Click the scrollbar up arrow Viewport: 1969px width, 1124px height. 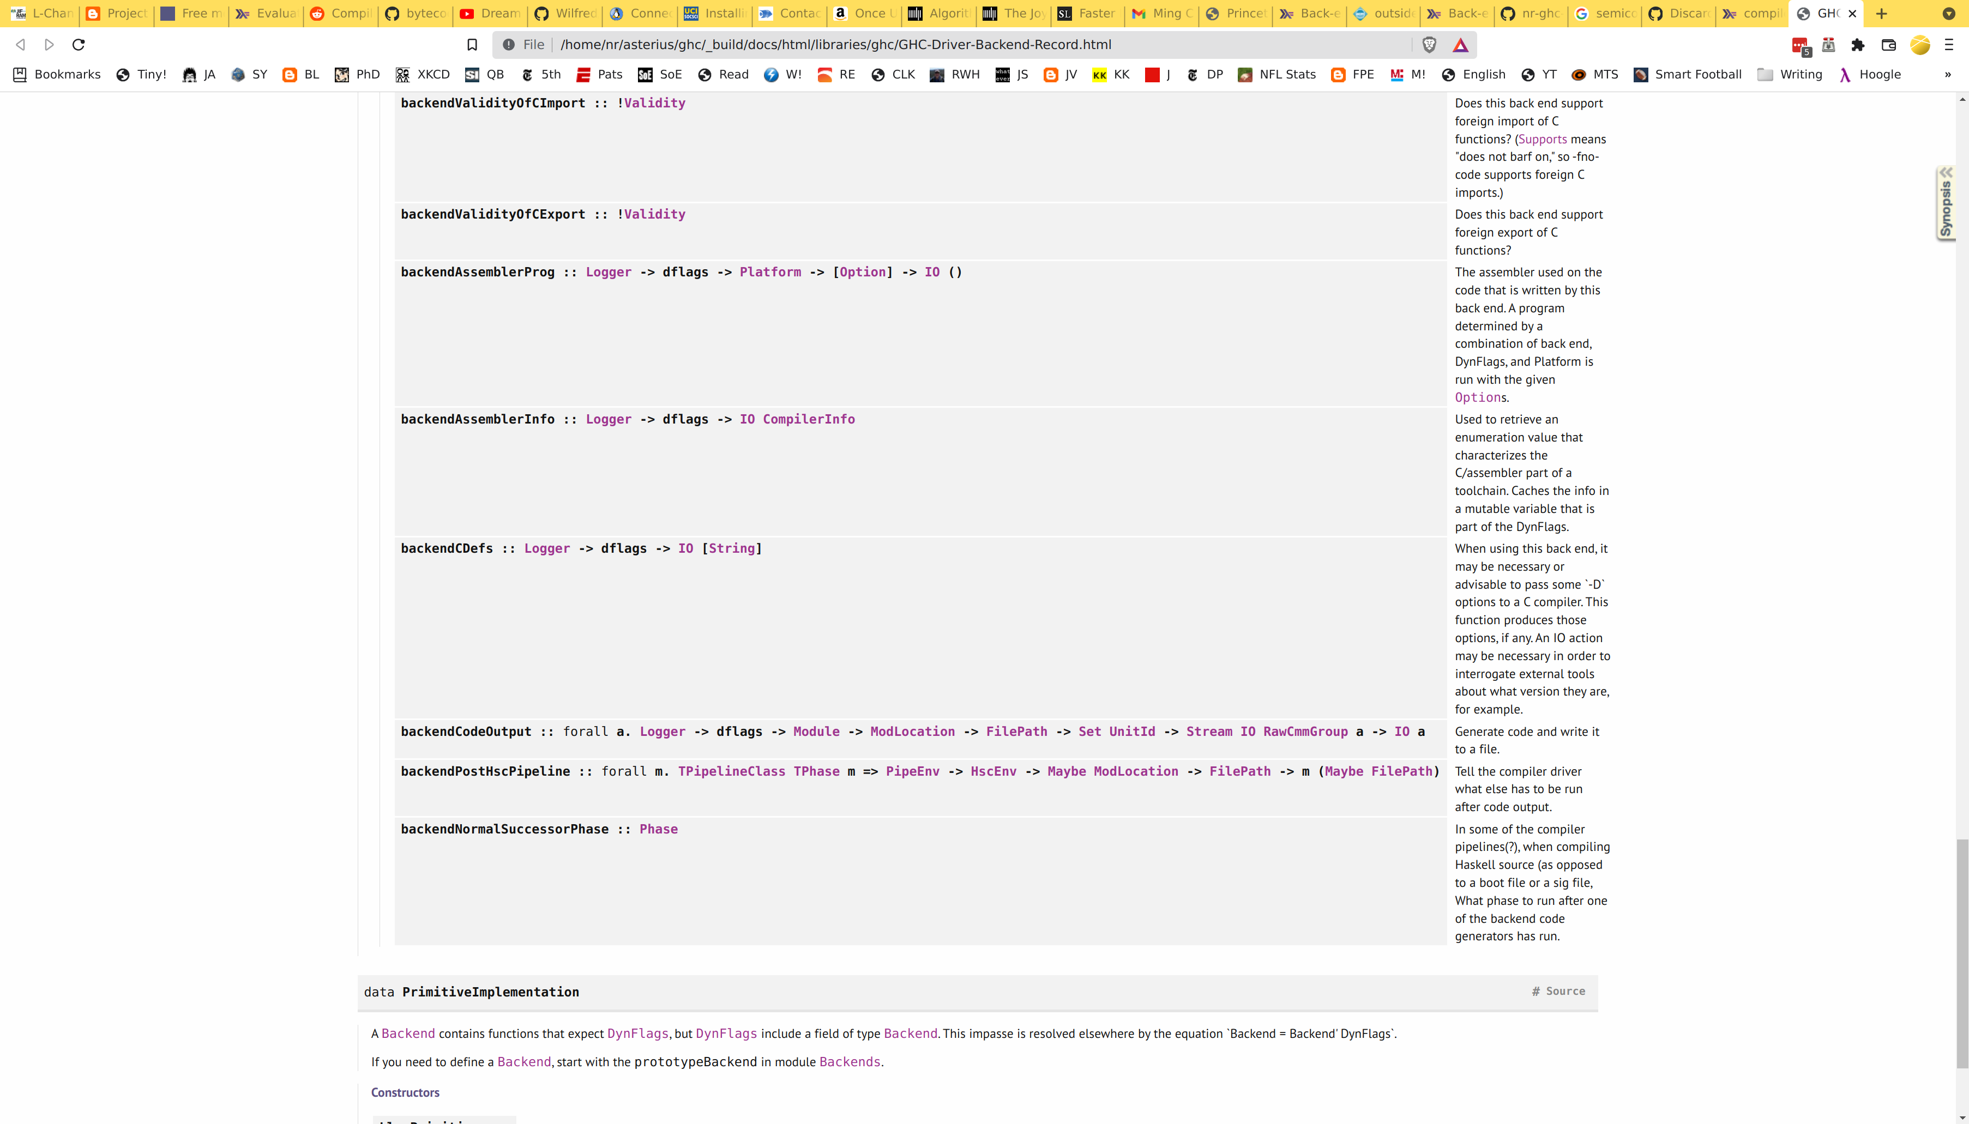(1962, 100)
